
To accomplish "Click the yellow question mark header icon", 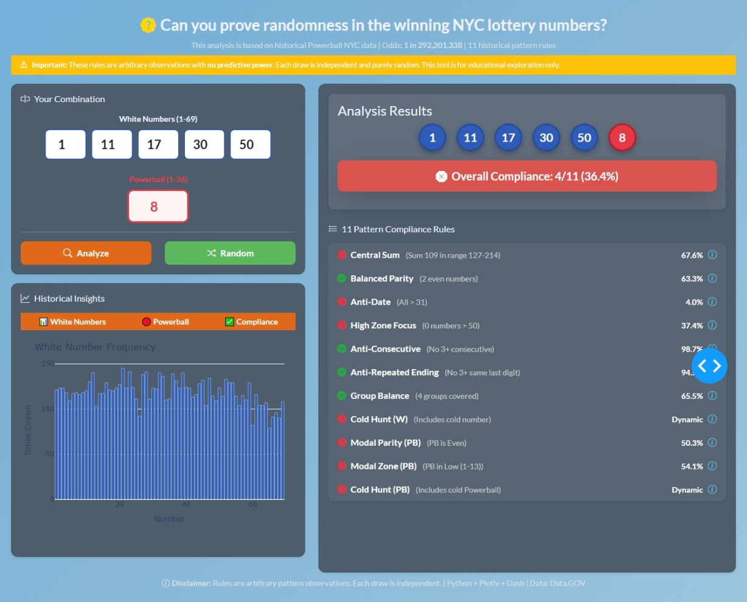I will (148, 25).
